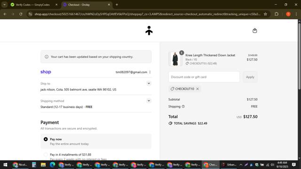Screen dimensions: 301x169
Task: Remove the CHECKOUT10 discount code
Action: [x=198, y=89]
